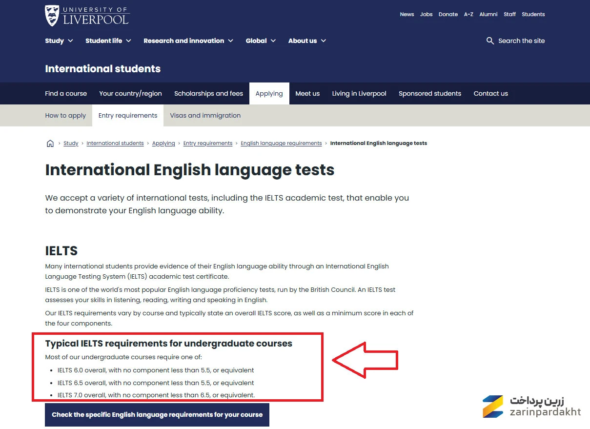590x429 pixels.
Task: Select the Contact us tab
Action: tap(491, 93)
